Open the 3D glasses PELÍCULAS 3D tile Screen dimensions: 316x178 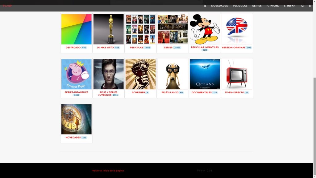[x=173, y=74]
